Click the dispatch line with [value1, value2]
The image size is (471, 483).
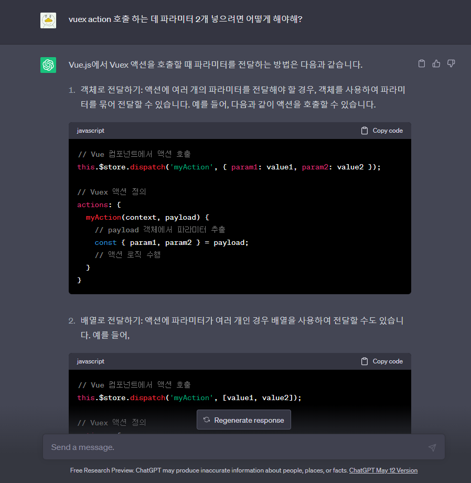click(x=189, y=398)
